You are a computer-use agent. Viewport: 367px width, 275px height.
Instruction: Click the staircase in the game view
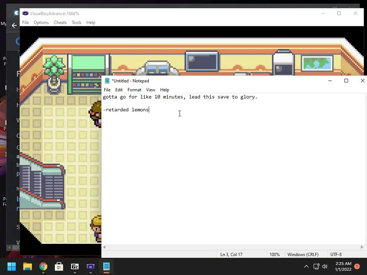42,181
